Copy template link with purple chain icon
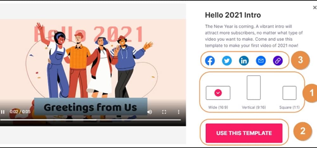The image size is (317, 148). tap(278, 61)
